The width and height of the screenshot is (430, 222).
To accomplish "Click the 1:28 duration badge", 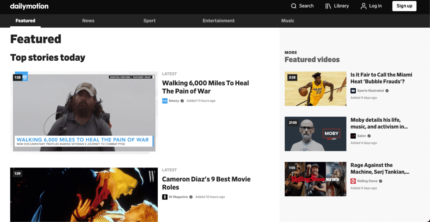I will click(x=18, y=77).
